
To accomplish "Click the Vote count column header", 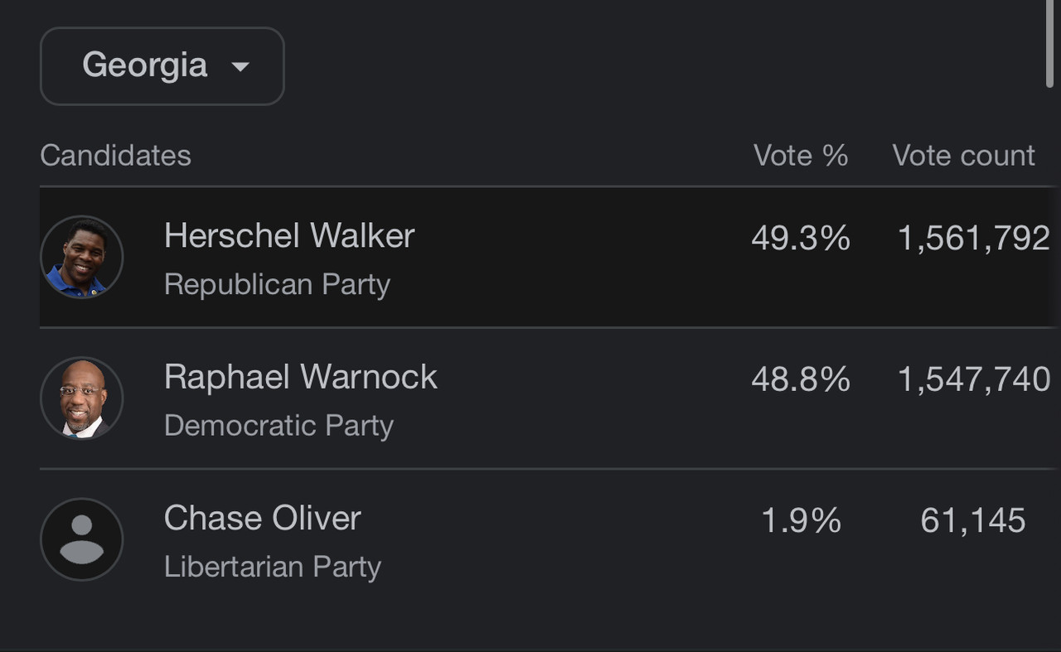I will (964, 155).
